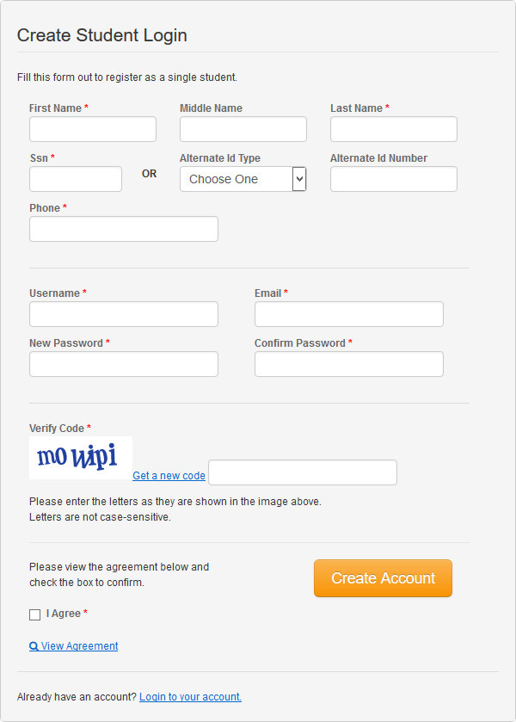Click the Email input field
Image resolution: width=516 pixels, height=722 pixels.
pyautogui.click(x=349, y=314)
